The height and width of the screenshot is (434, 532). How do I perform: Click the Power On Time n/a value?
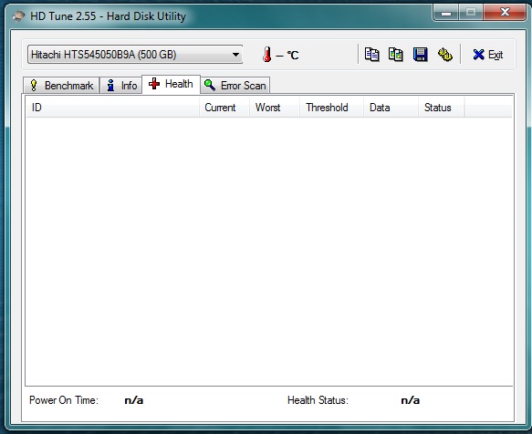click(x=133, y=400)
